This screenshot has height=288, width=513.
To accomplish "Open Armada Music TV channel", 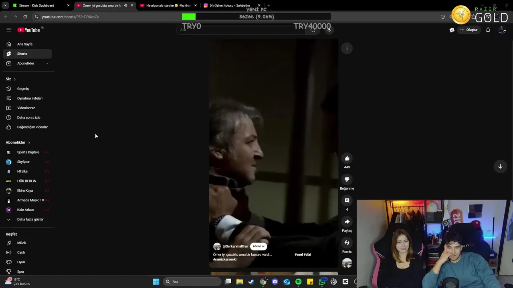I will click(27, 200).
